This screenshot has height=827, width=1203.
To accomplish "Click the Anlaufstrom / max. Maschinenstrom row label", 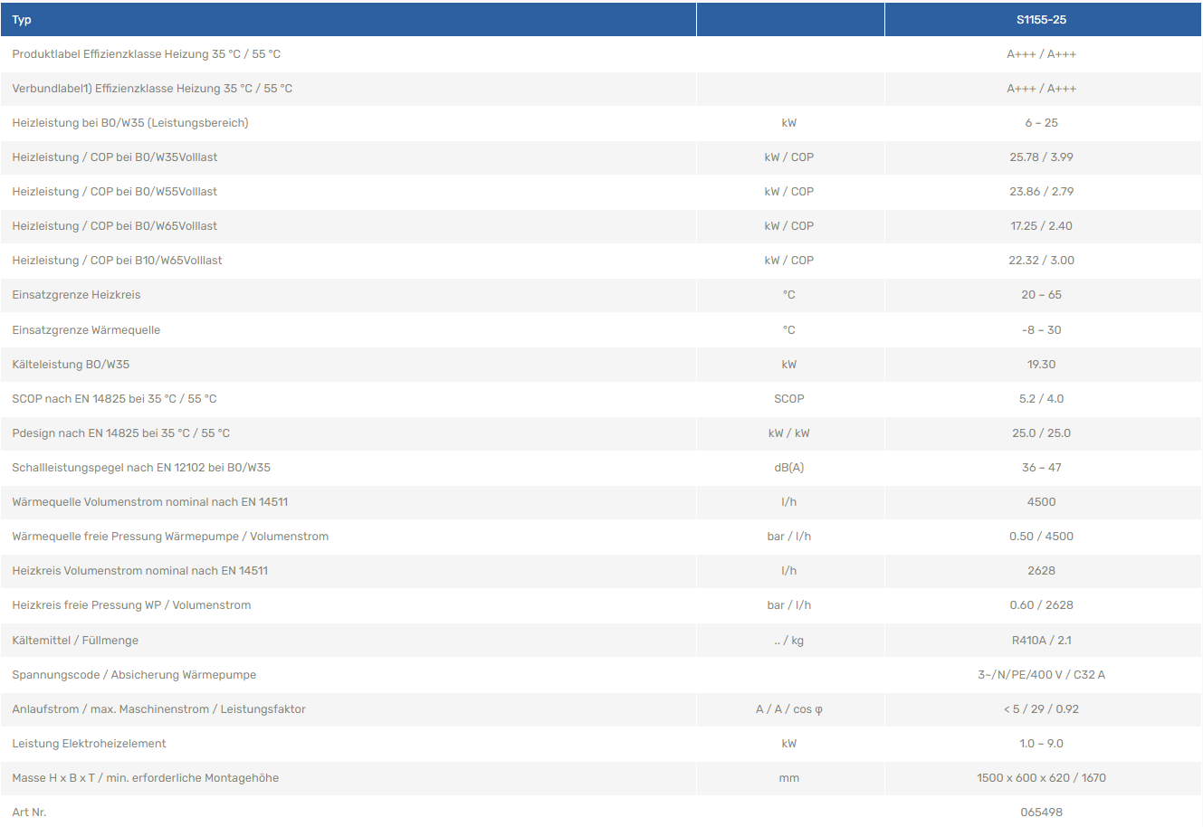I will coord(159,709).
